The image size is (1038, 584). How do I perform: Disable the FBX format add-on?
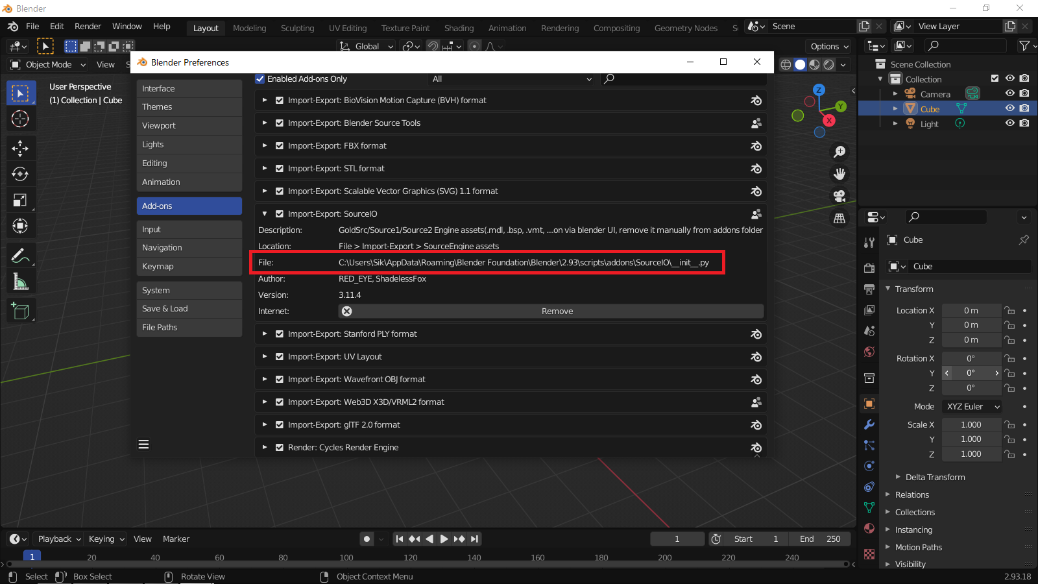point(280,146)
